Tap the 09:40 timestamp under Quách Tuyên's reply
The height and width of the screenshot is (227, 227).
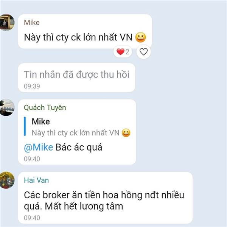pos(32,159)
